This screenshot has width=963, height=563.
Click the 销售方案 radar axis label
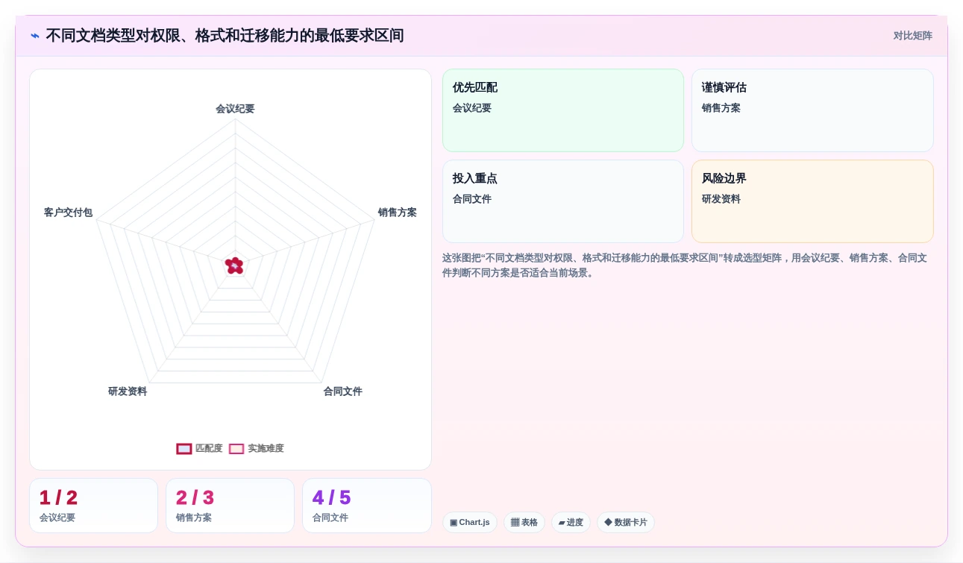397,213
